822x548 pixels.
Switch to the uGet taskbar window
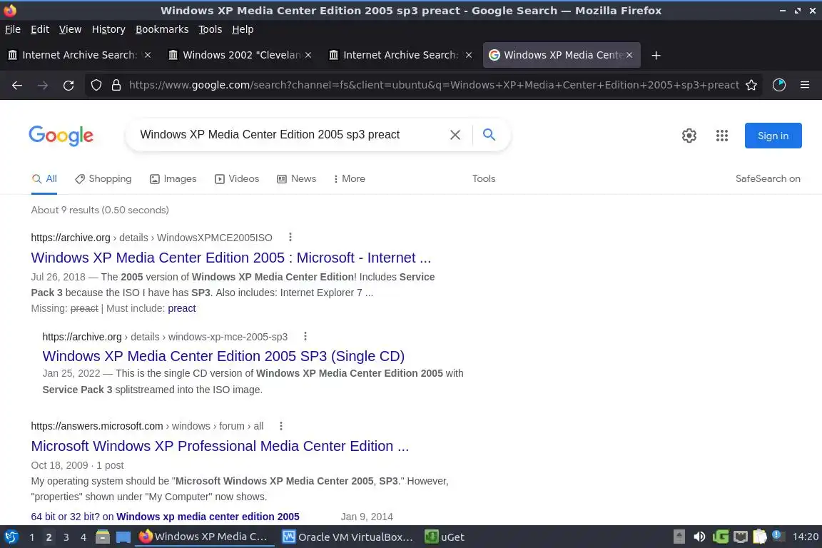tap(445, 537)
